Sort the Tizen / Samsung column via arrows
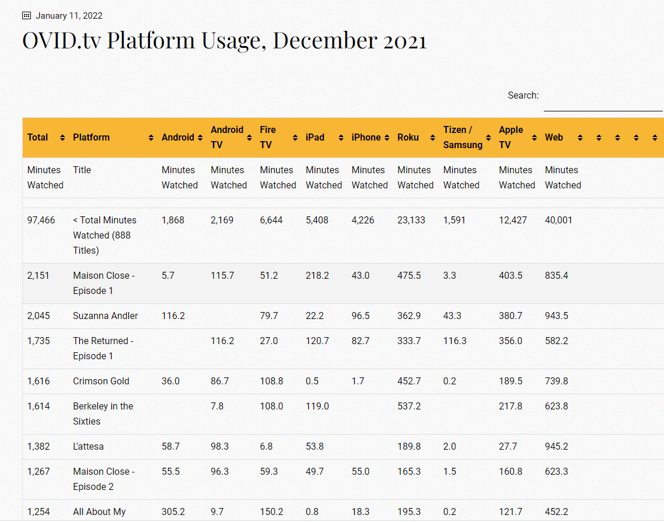This screenshot has height=522, width=664. (488, 138)
